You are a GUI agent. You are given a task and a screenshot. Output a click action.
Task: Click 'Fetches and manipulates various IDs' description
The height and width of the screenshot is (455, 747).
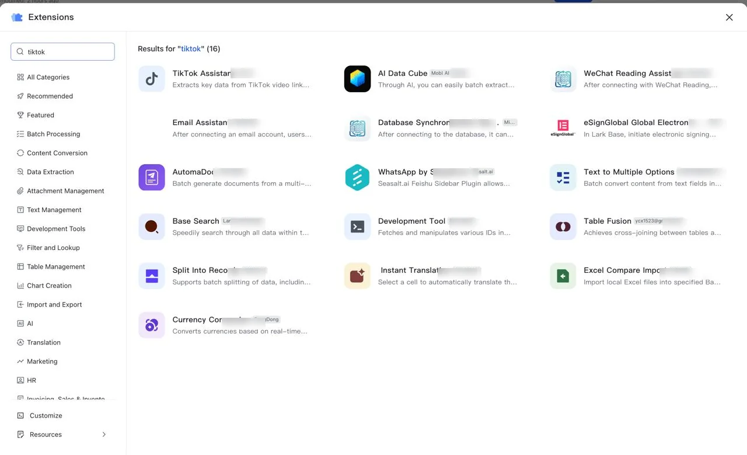tap(445, 233)
